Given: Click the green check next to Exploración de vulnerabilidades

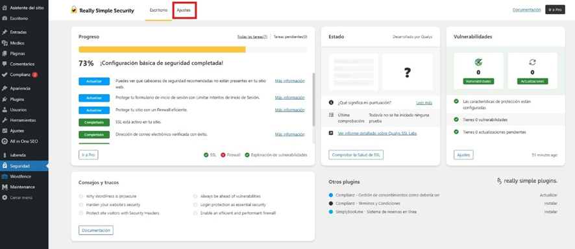Looking at the screenshot, I should [x=247, y=155].
